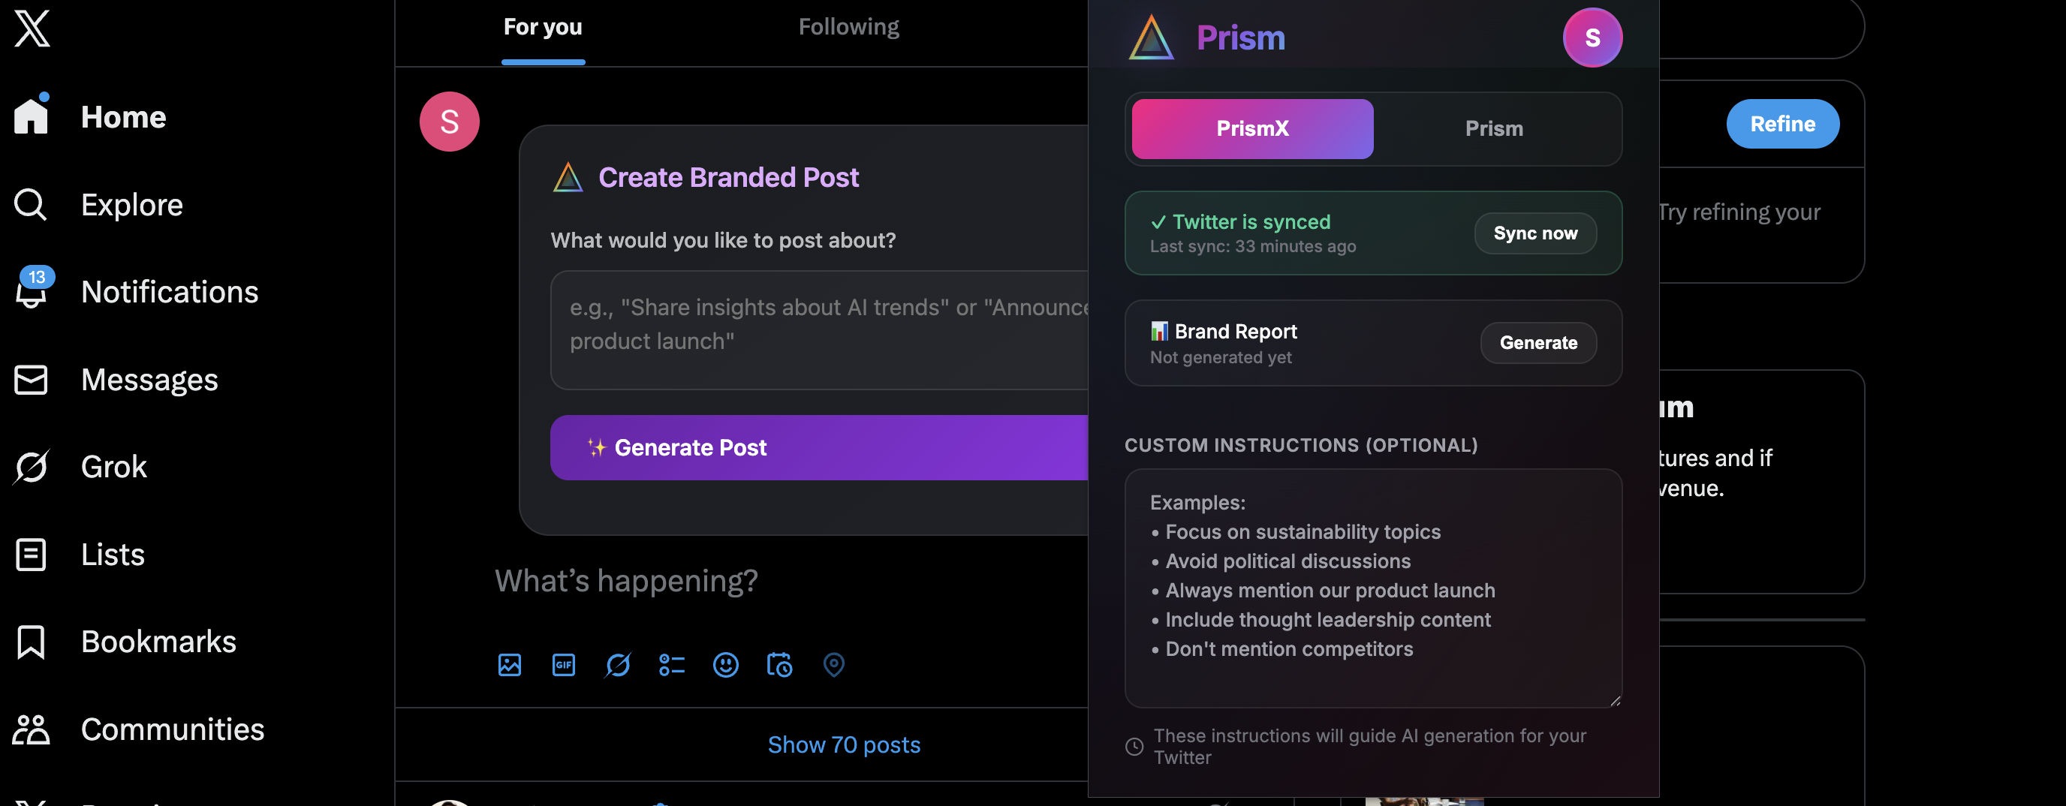Switch to the PrismX mode
Screen dimensions: 2066x806
(1252, 128)
